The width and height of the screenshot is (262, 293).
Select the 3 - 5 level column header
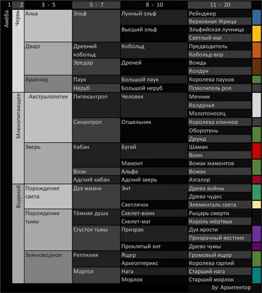(48, 5)
